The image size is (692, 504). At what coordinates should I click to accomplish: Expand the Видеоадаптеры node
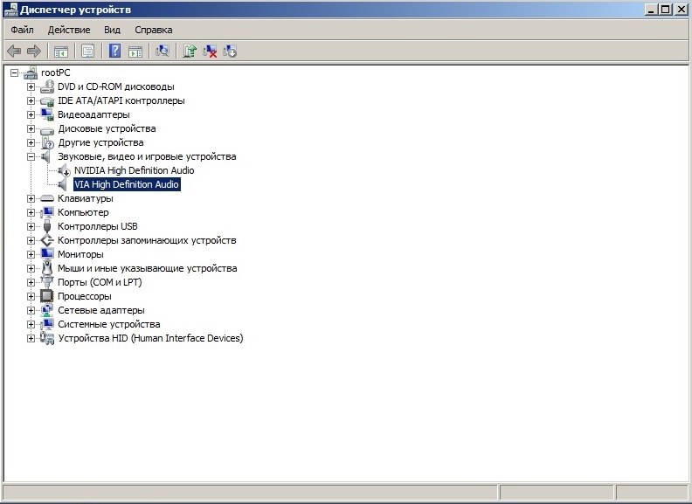31,114
